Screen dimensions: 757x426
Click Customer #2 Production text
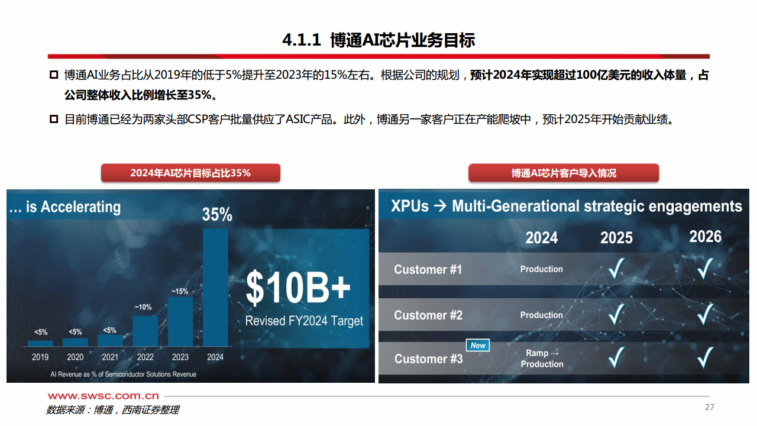tap(542, 315)
